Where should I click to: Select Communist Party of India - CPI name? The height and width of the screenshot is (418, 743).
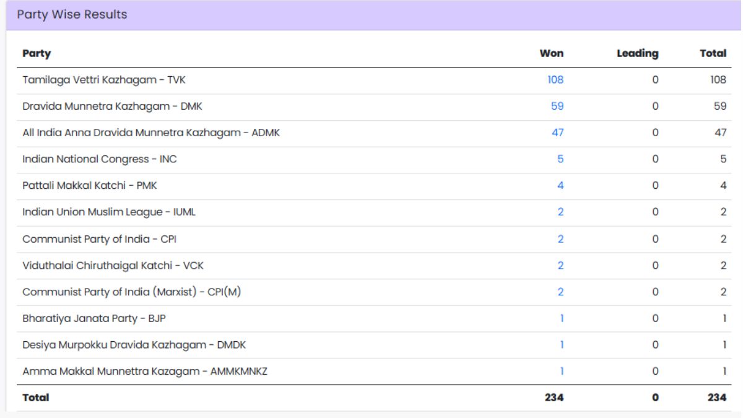tap(100, 238)
